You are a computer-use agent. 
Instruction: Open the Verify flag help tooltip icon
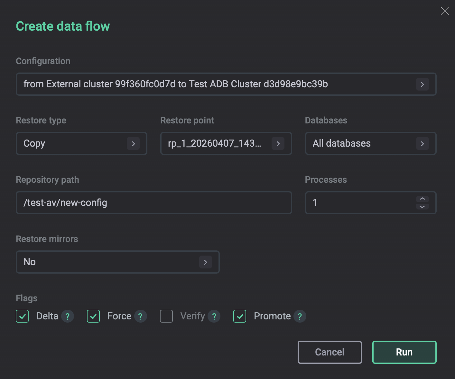coord(214,316)
